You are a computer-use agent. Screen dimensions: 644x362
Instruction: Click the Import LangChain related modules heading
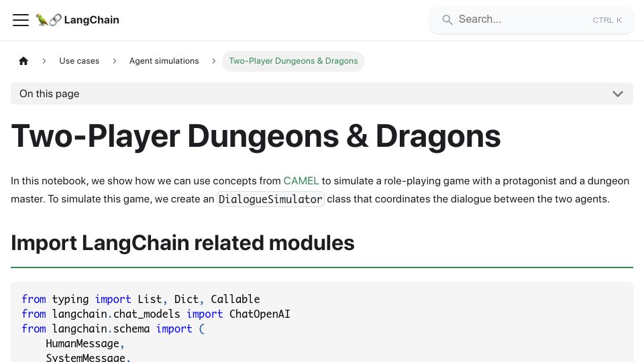pos(182,243)
